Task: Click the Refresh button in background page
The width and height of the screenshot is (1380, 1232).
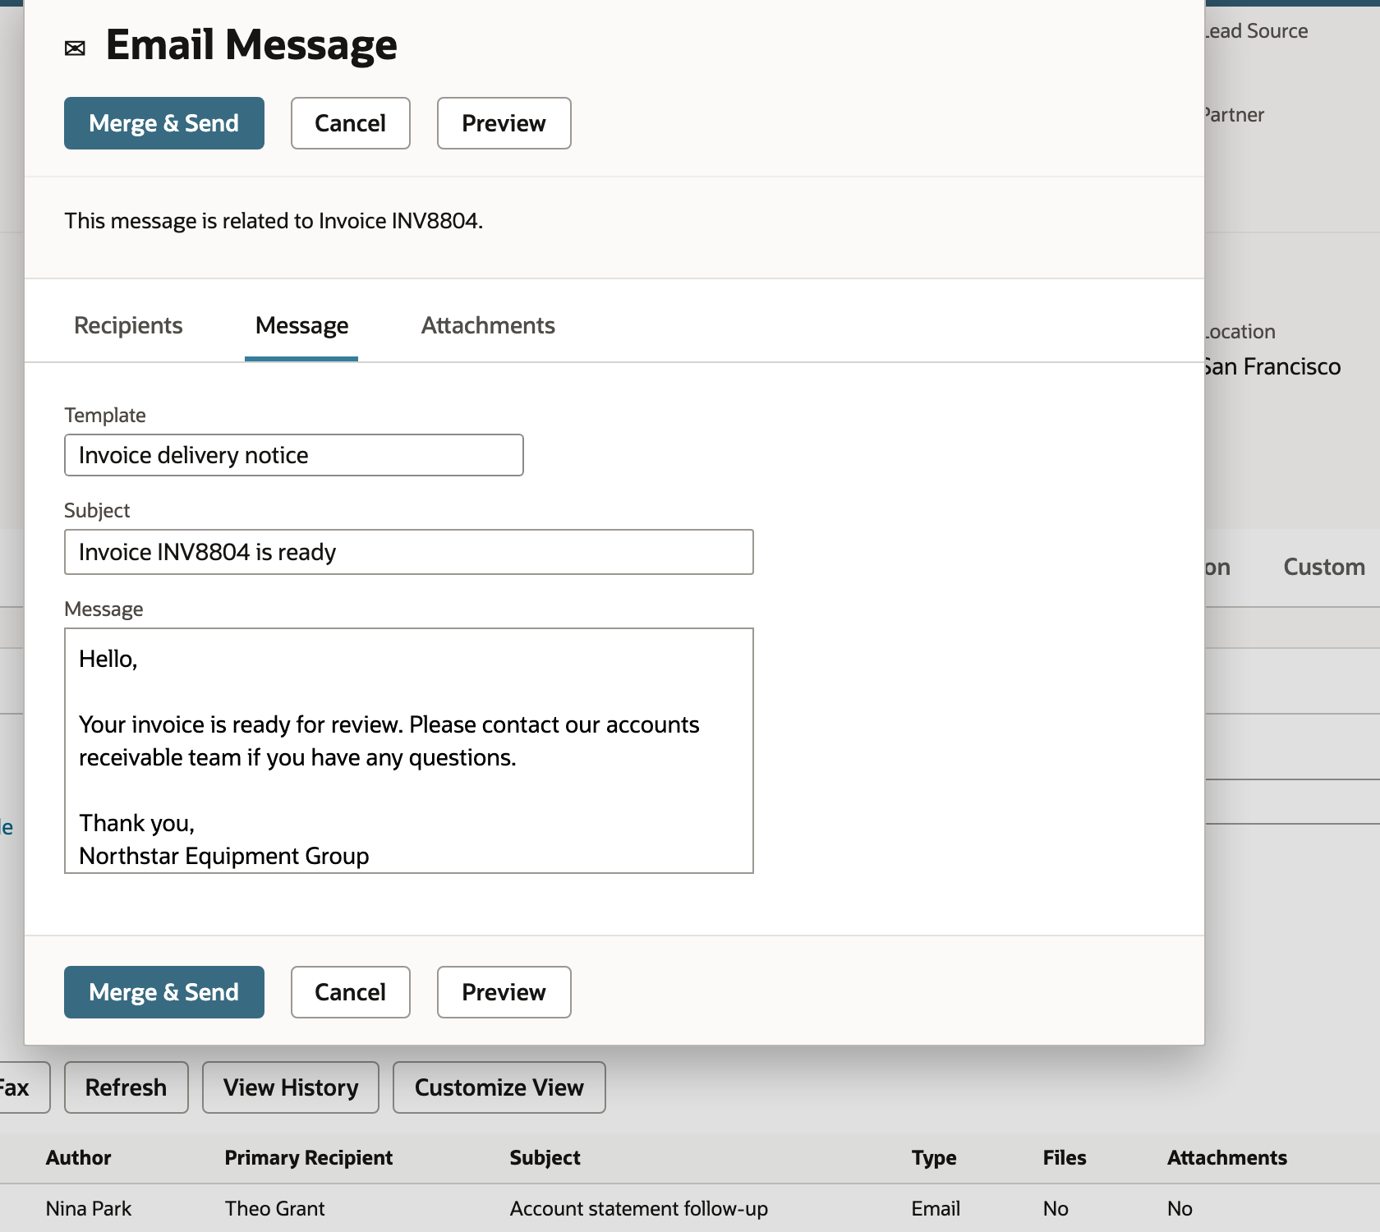Action: (x=126, y=1087)
